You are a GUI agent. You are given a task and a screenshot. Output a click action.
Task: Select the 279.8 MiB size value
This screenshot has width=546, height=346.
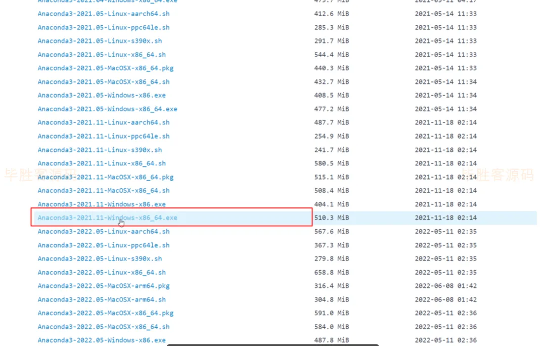click(332, 259)
